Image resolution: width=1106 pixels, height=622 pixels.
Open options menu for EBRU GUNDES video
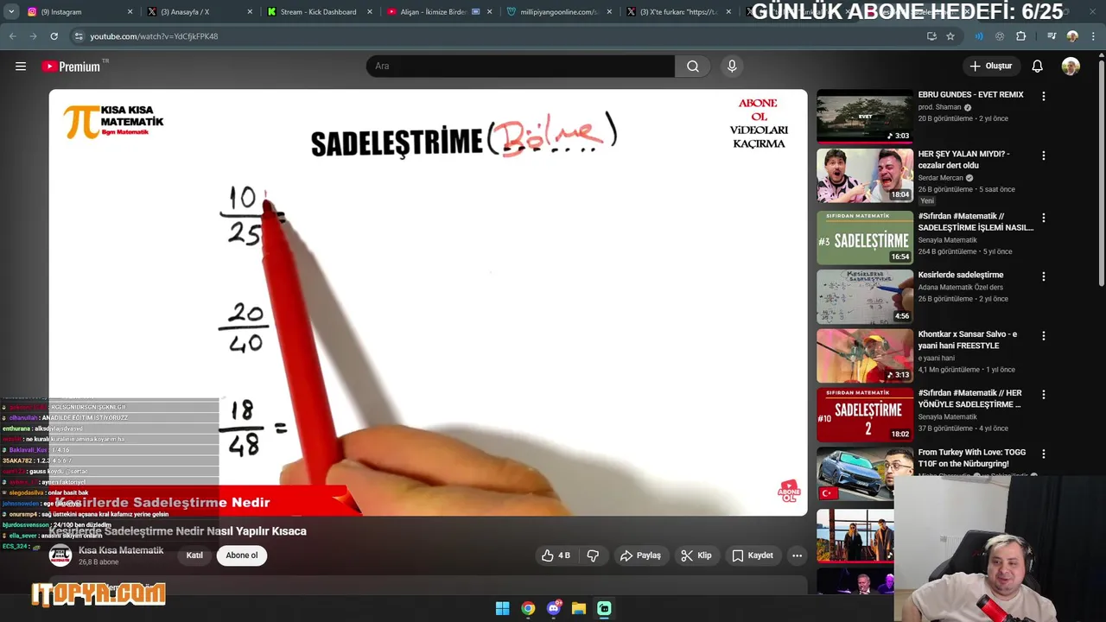[x=1043, y=97]
